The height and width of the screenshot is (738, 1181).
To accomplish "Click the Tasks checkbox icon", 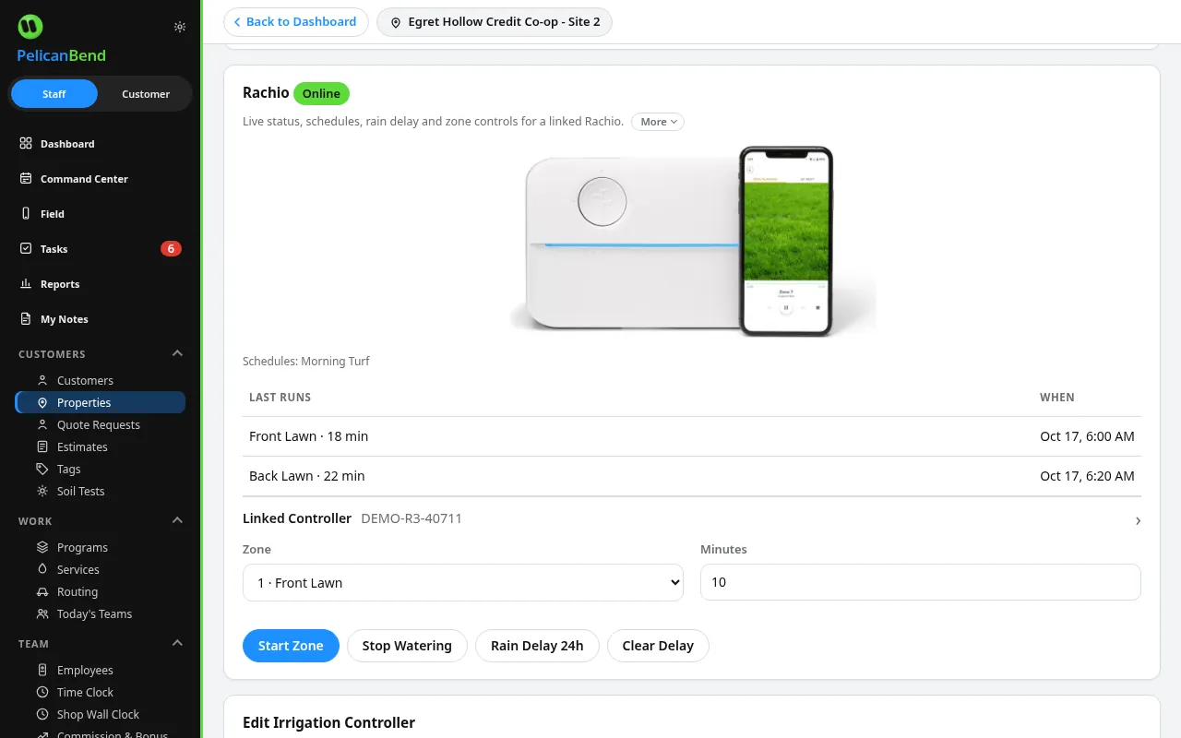I will pyautogui.click(x=26, y=249).
